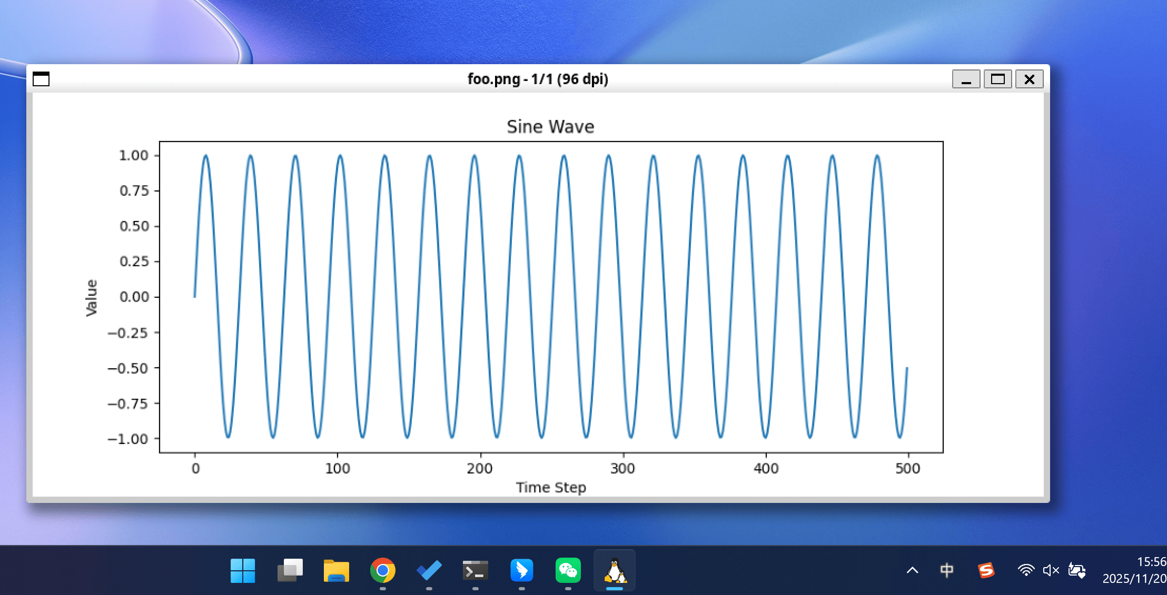Open the Sogou input tray icon
Screen dimensions: 1167x595
pos(986,571)
